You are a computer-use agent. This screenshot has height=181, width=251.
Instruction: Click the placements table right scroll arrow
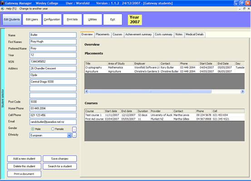coord(242,91)
